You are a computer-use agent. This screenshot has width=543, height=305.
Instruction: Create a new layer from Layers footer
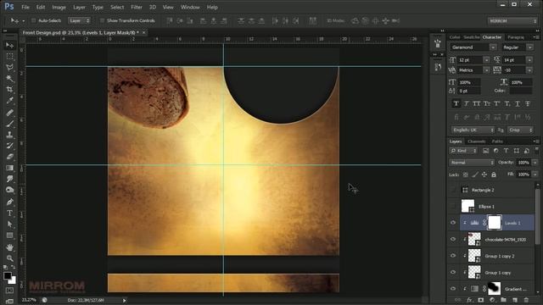tap(515, 300)
